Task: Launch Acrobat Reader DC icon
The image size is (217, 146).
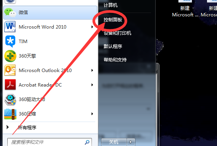Action: coord(10,85)
